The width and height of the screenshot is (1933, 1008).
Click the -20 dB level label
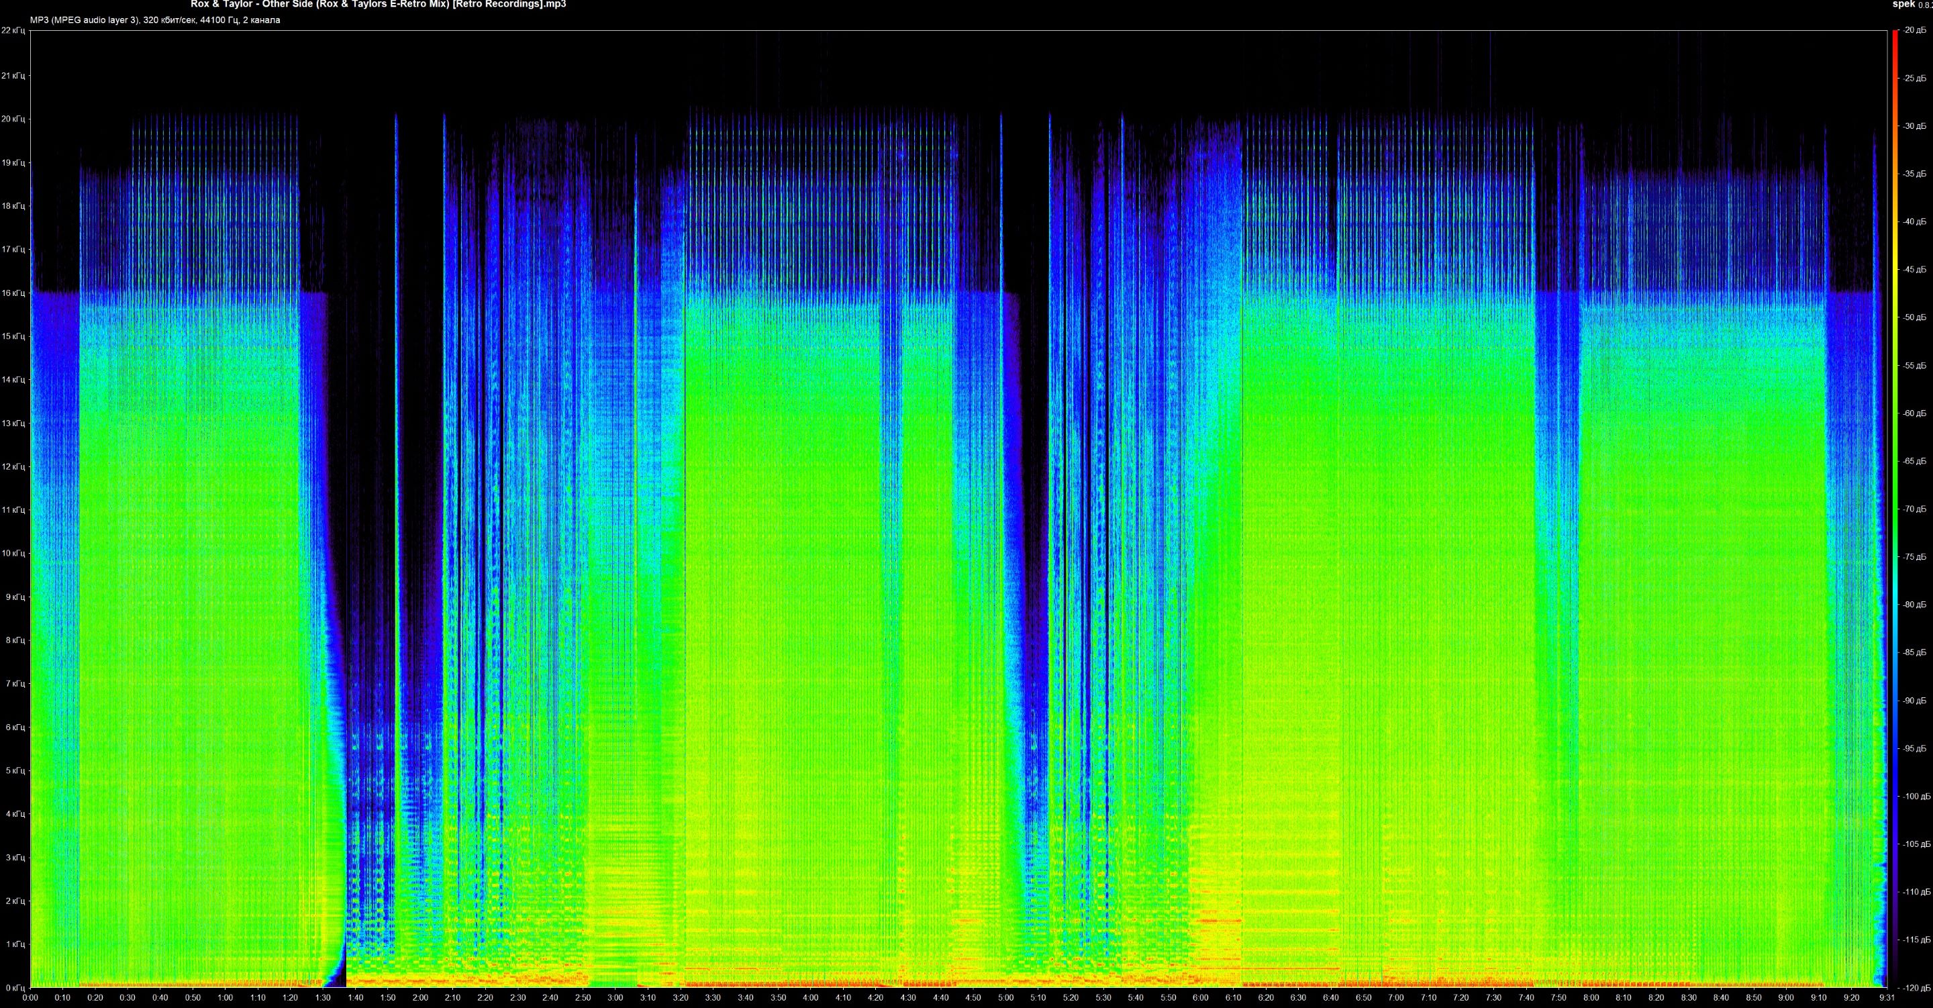tap(1915, 31)
